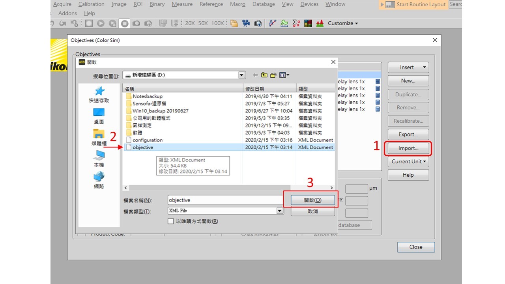The height and width of the screenshot is (284, 505).
Task: Open the Current Unit dropdown
Action: click(408, 161)
